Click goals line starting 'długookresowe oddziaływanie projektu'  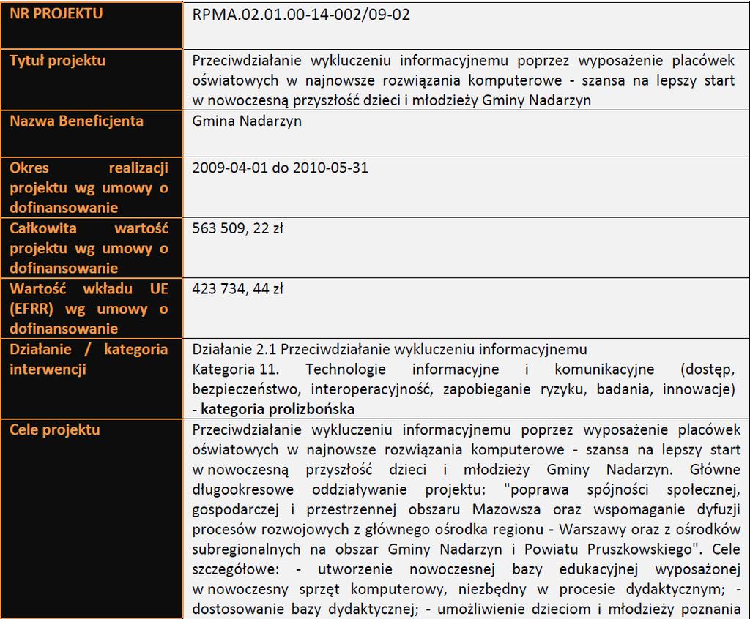tap(467, 489)
